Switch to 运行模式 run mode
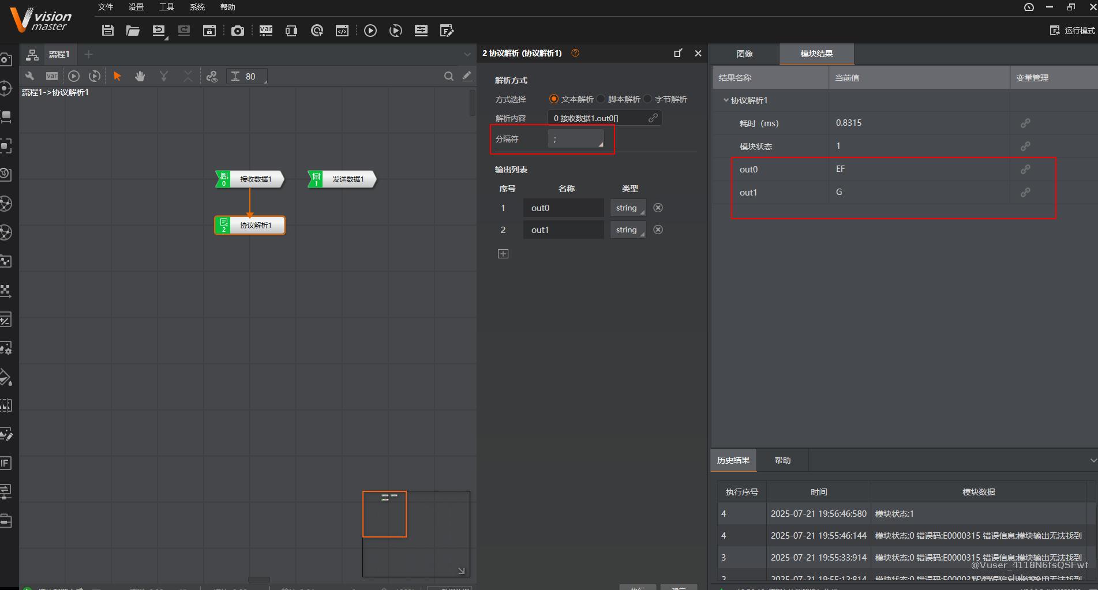Image resolution: width=1098 pixels, height=590 pixels. click(x=1072, y=31)
